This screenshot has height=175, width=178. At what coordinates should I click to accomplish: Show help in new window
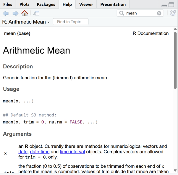coord(36,13)
